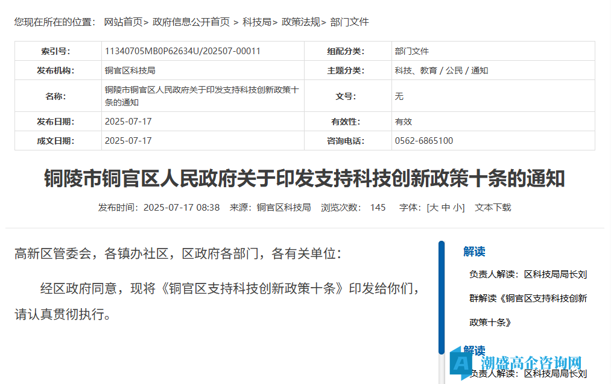Image resolution: width=611 pixels, height=384 pixels.
Task: Click the 文本下载 download link
Action: point(493,208)
